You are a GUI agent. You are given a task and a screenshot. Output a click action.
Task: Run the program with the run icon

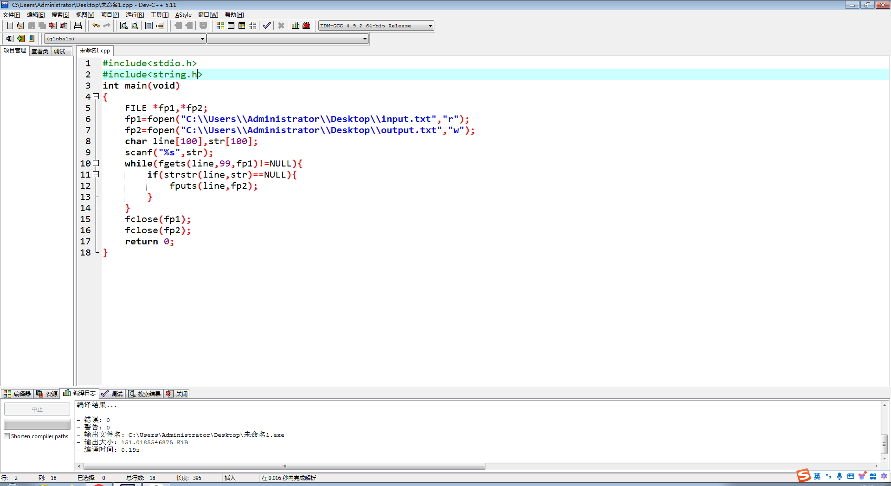231,26
